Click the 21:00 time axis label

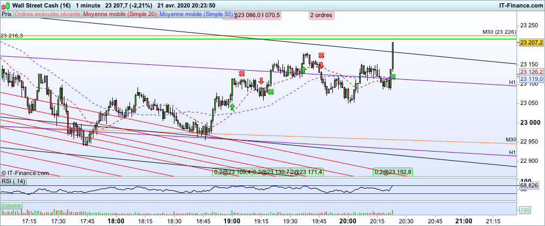pos(464,221)
